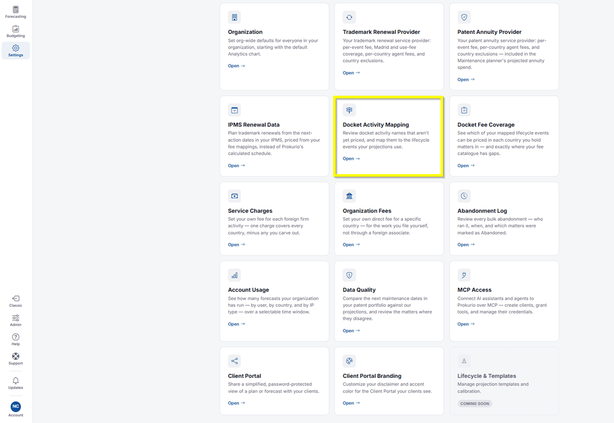Click the IPMS Renewal Data calendar icon
614x423 pixels.
tap(234, 110)
